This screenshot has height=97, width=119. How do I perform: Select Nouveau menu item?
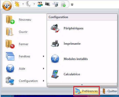(25, 20)
